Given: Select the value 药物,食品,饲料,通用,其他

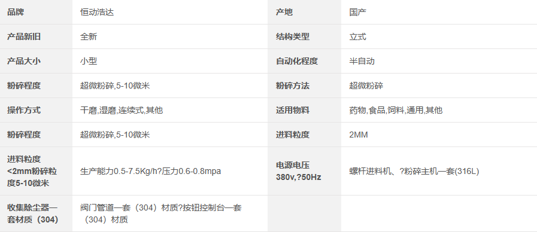Looking at the screenshot, I should tap(396, 110).
